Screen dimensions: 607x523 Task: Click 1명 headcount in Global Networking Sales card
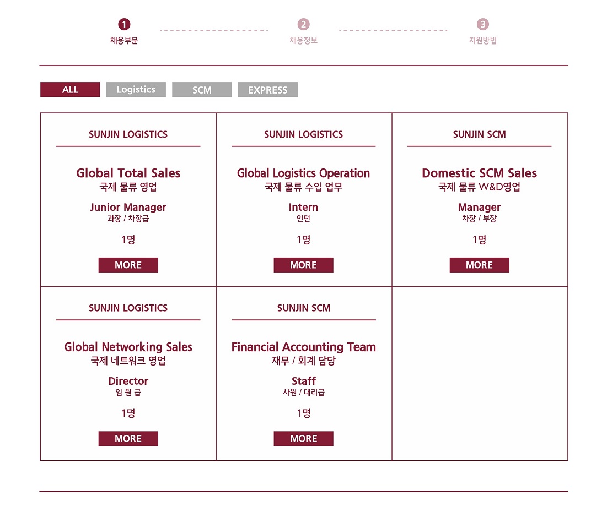(x=128, y=413)
